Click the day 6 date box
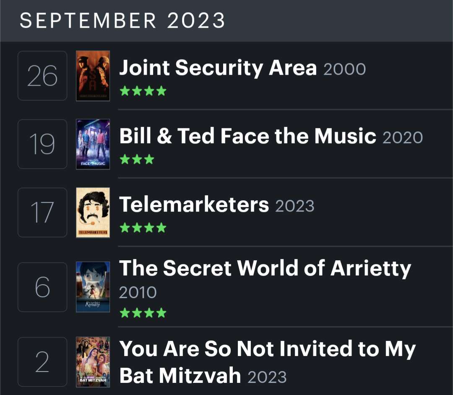The height and width of the screenshot is (395, 453). 42,287
